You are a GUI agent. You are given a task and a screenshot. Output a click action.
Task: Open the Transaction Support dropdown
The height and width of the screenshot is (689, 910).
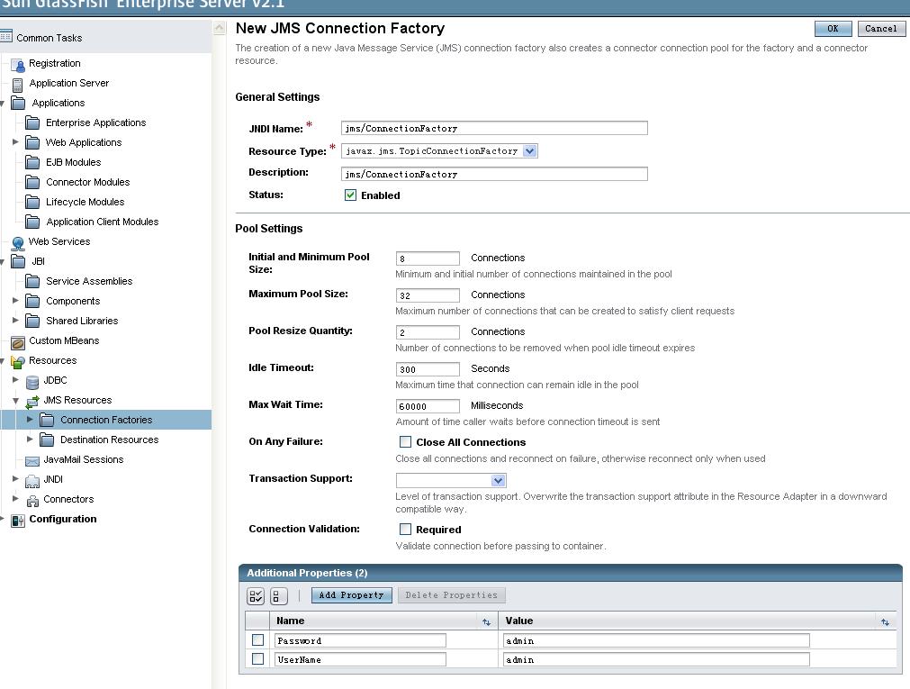451,480
